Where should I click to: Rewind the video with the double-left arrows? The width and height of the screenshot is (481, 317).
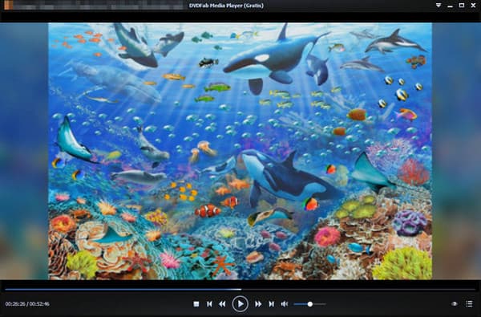point(222,304)
